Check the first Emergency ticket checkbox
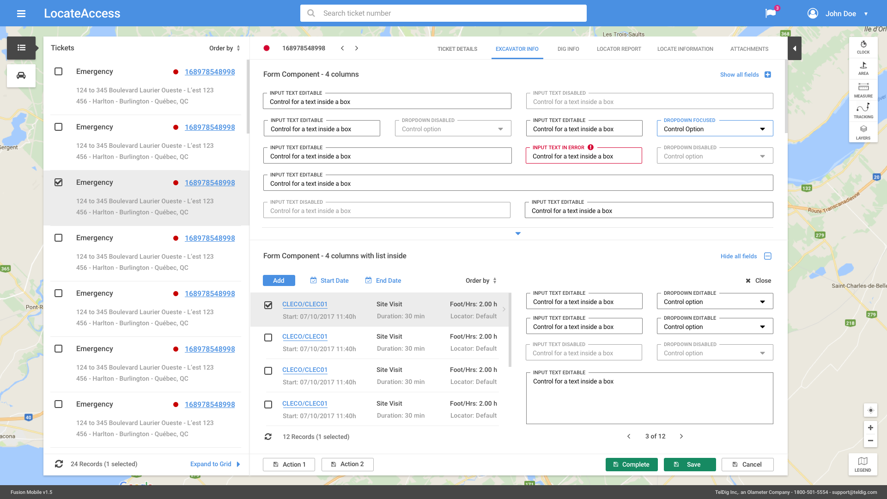Viewport: 887px width, 499px height. click(x=59, y=72)
